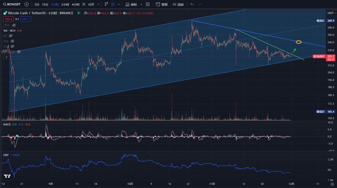Viewport: 337px width, 188px height.
Task: Toggle visibility of the BB indicator
Action: tap(11, 36)
